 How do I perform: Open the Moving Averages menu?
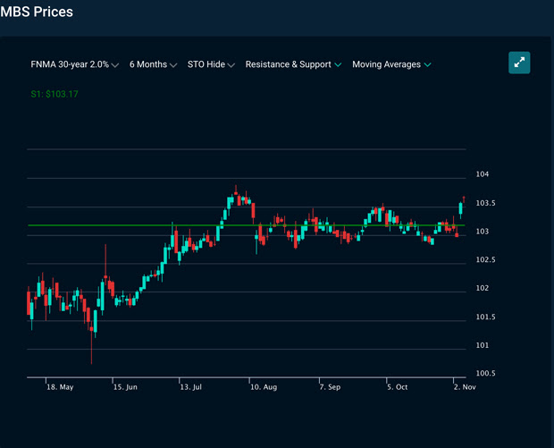(x=391, y=64)
